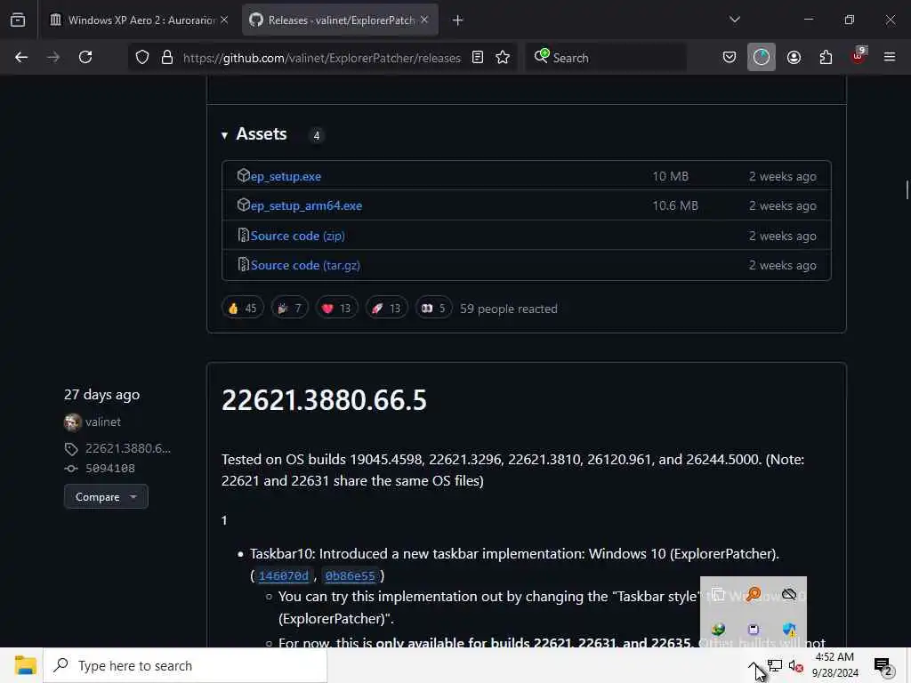911x683 pixels.
Task: Open the Firefox View icon in the tab strip
Action: pos(18,20)
